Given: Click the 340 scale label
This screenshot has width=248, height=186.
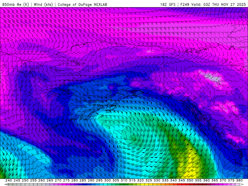Looking at the screenshot, I should coord(173,180).
